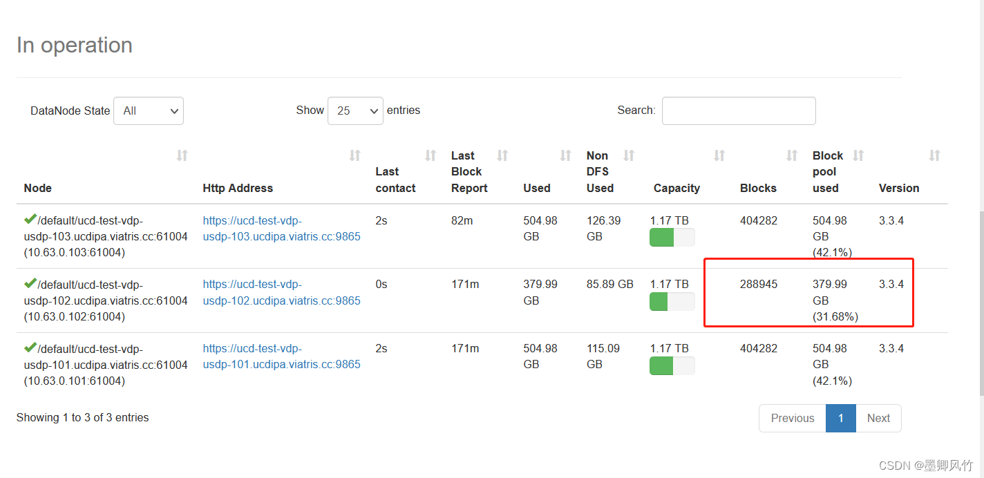Select 288945 blocks value

(x=759, y=284)
